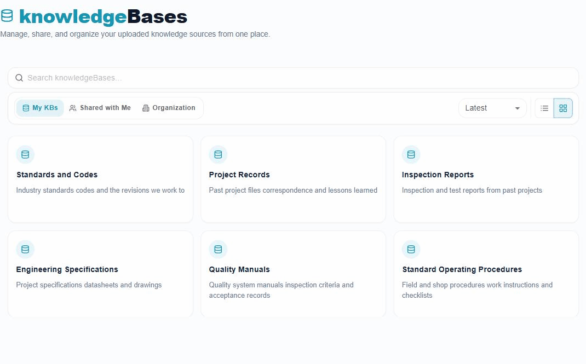
Task: Click the search magnifier icon
Action: pos(19,78)
